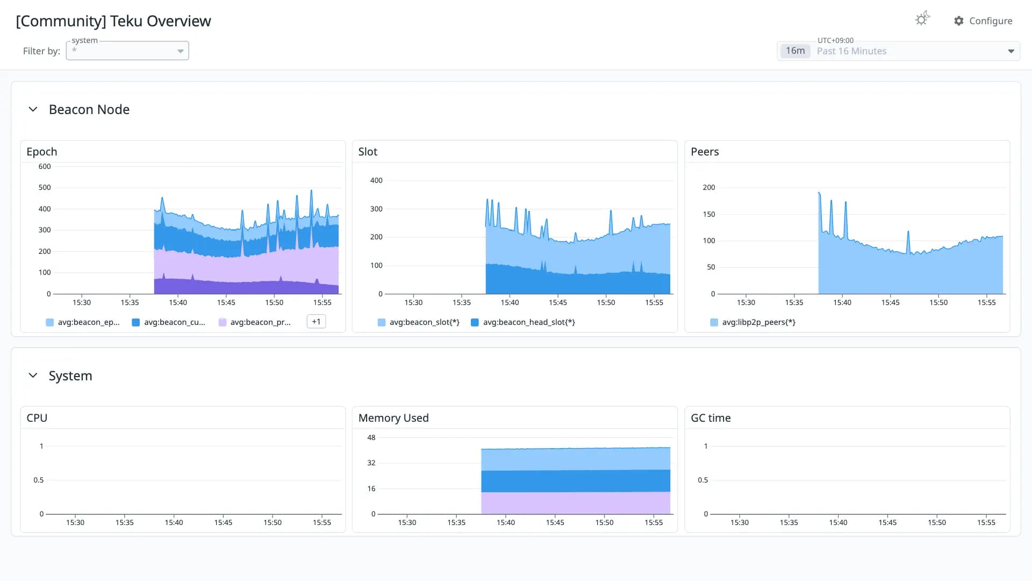Image resolution: width=1032 pixels, height=581 pixels.
Task: Select the avg:beacon_pr... legend label
Action: [261, 322]
